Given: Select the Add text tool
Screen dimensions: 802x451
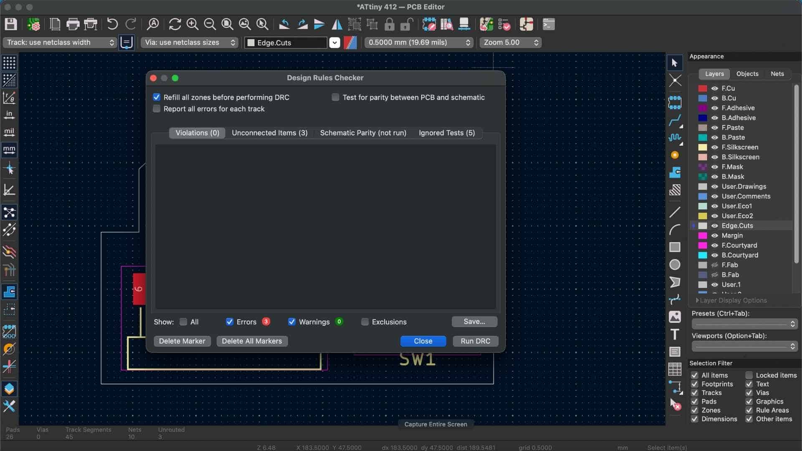Looking at the screenshot, I should coord(675,334).
